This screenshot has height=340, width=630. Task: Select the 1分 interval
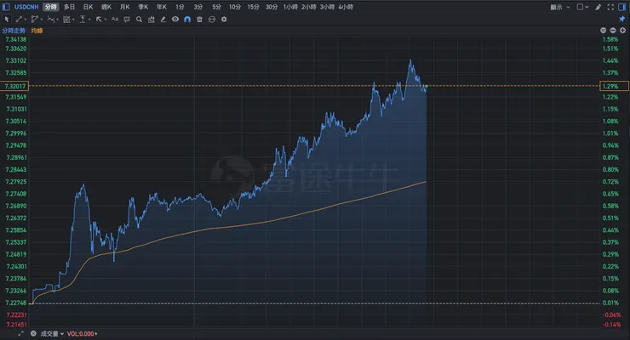coord(180,7)
